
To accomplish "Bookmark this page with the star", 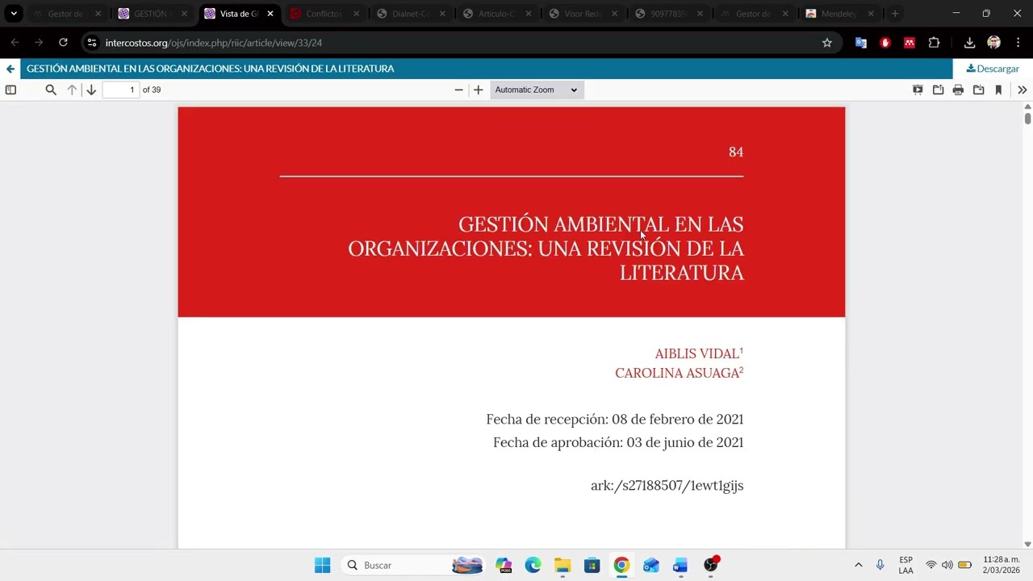I will pyautogui.click(x=827, y=43).
